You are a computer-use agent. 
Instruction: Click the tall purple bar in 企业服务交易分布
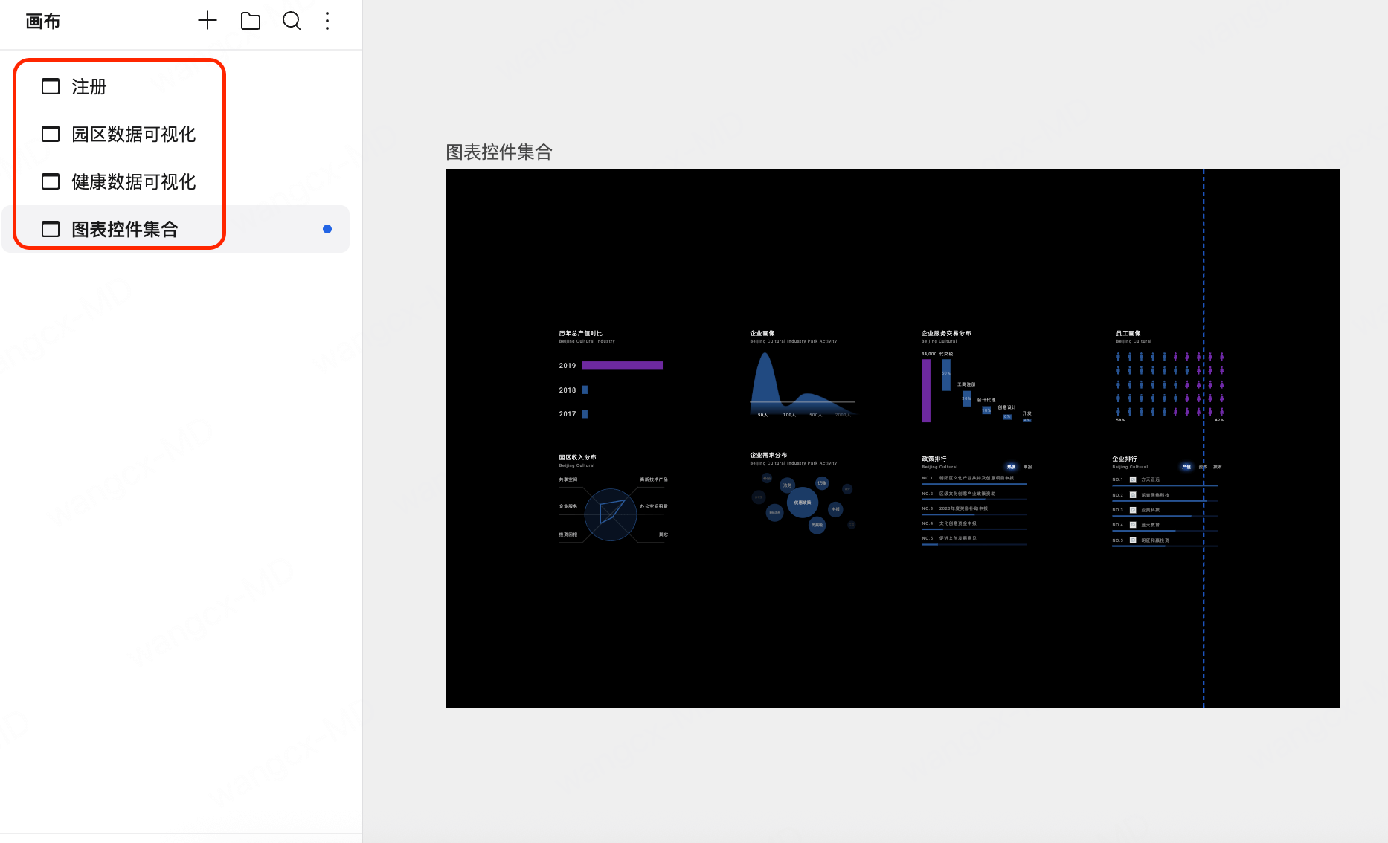click(x=926, y=390)
